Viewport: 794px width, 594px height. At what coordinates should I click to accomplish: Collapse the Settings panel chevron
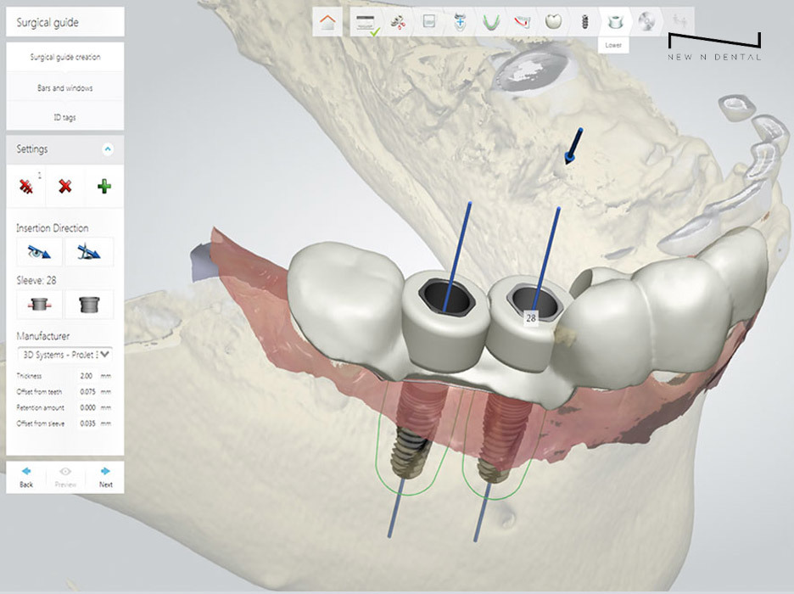(108, 149)
